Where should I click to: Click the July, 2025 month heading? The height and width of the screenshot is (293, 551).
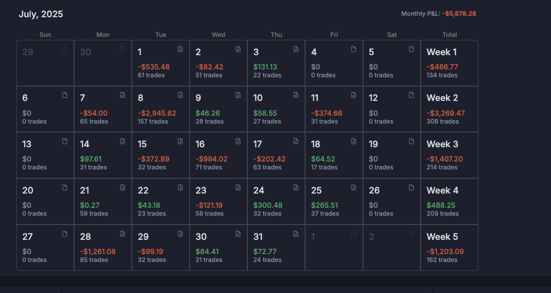pos(41,14)
